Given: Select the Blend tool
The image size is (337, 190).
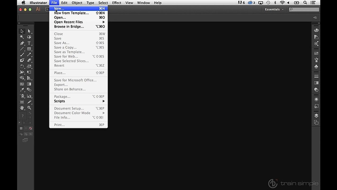Looking at the screenshot, I should pos(29,90).
